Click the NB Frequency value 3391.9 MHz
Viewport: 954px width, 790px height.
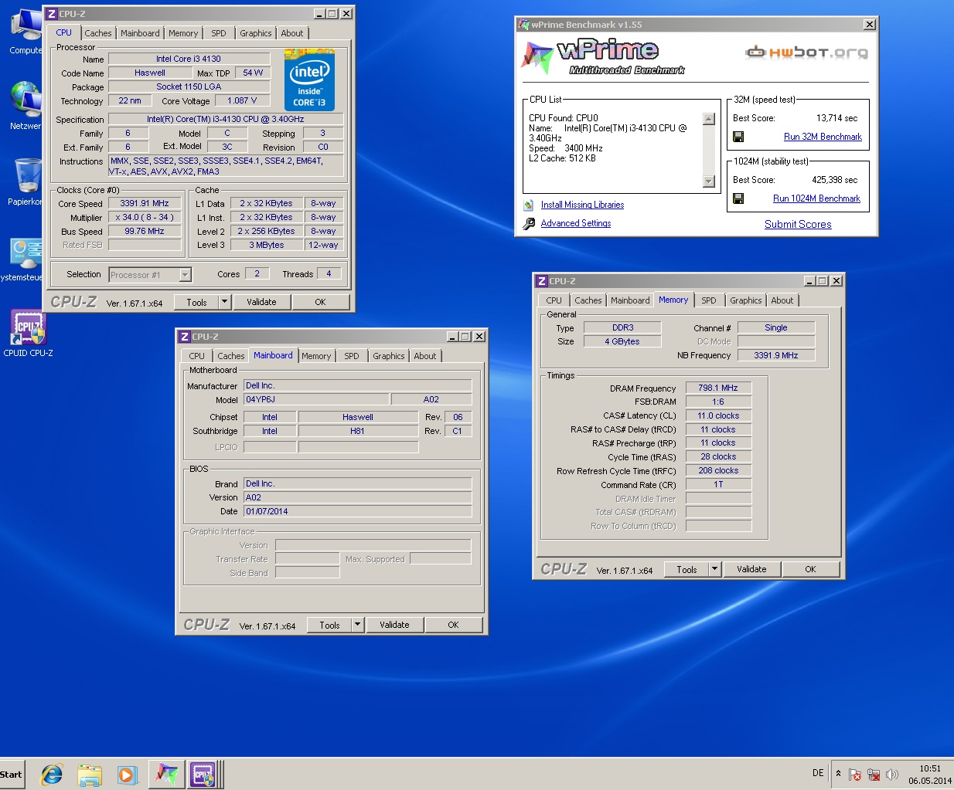point(776,355)
